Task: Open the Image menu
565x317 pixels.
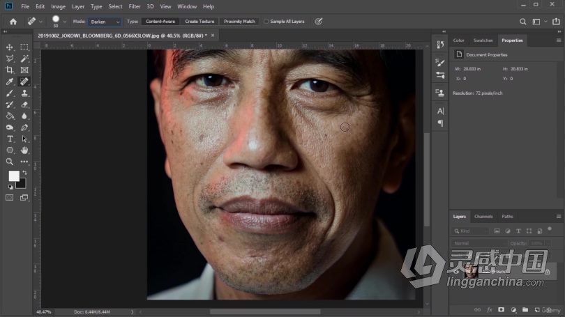Action: tap(58, 6)
